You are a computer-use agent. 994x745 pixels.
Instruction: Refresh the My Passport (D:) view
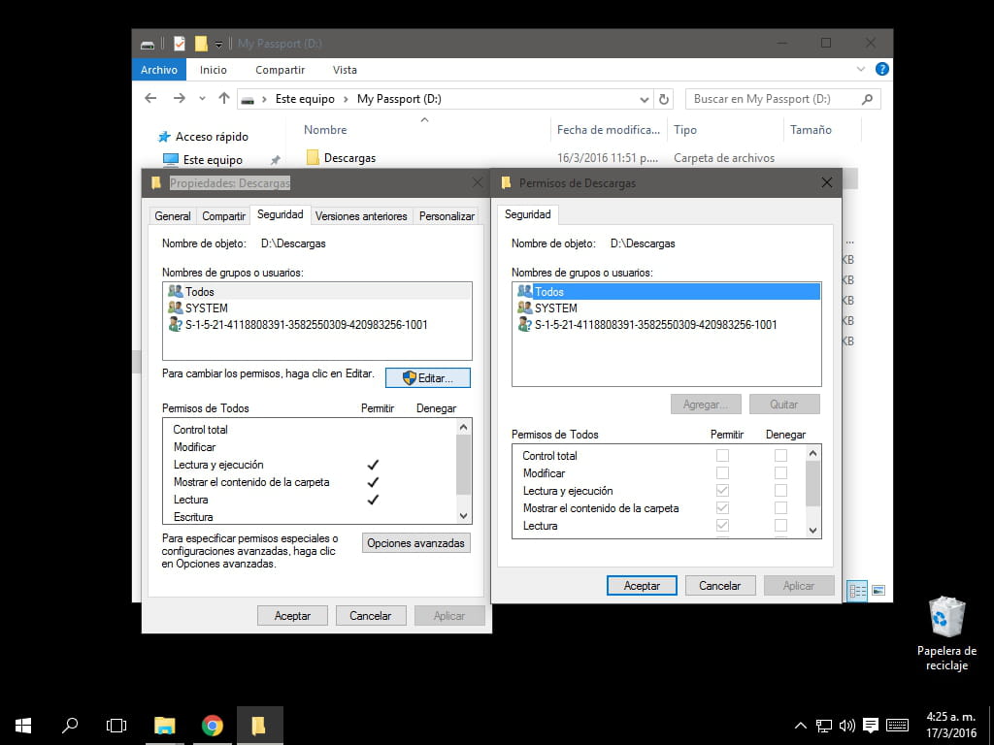click(x=663, y=100)
